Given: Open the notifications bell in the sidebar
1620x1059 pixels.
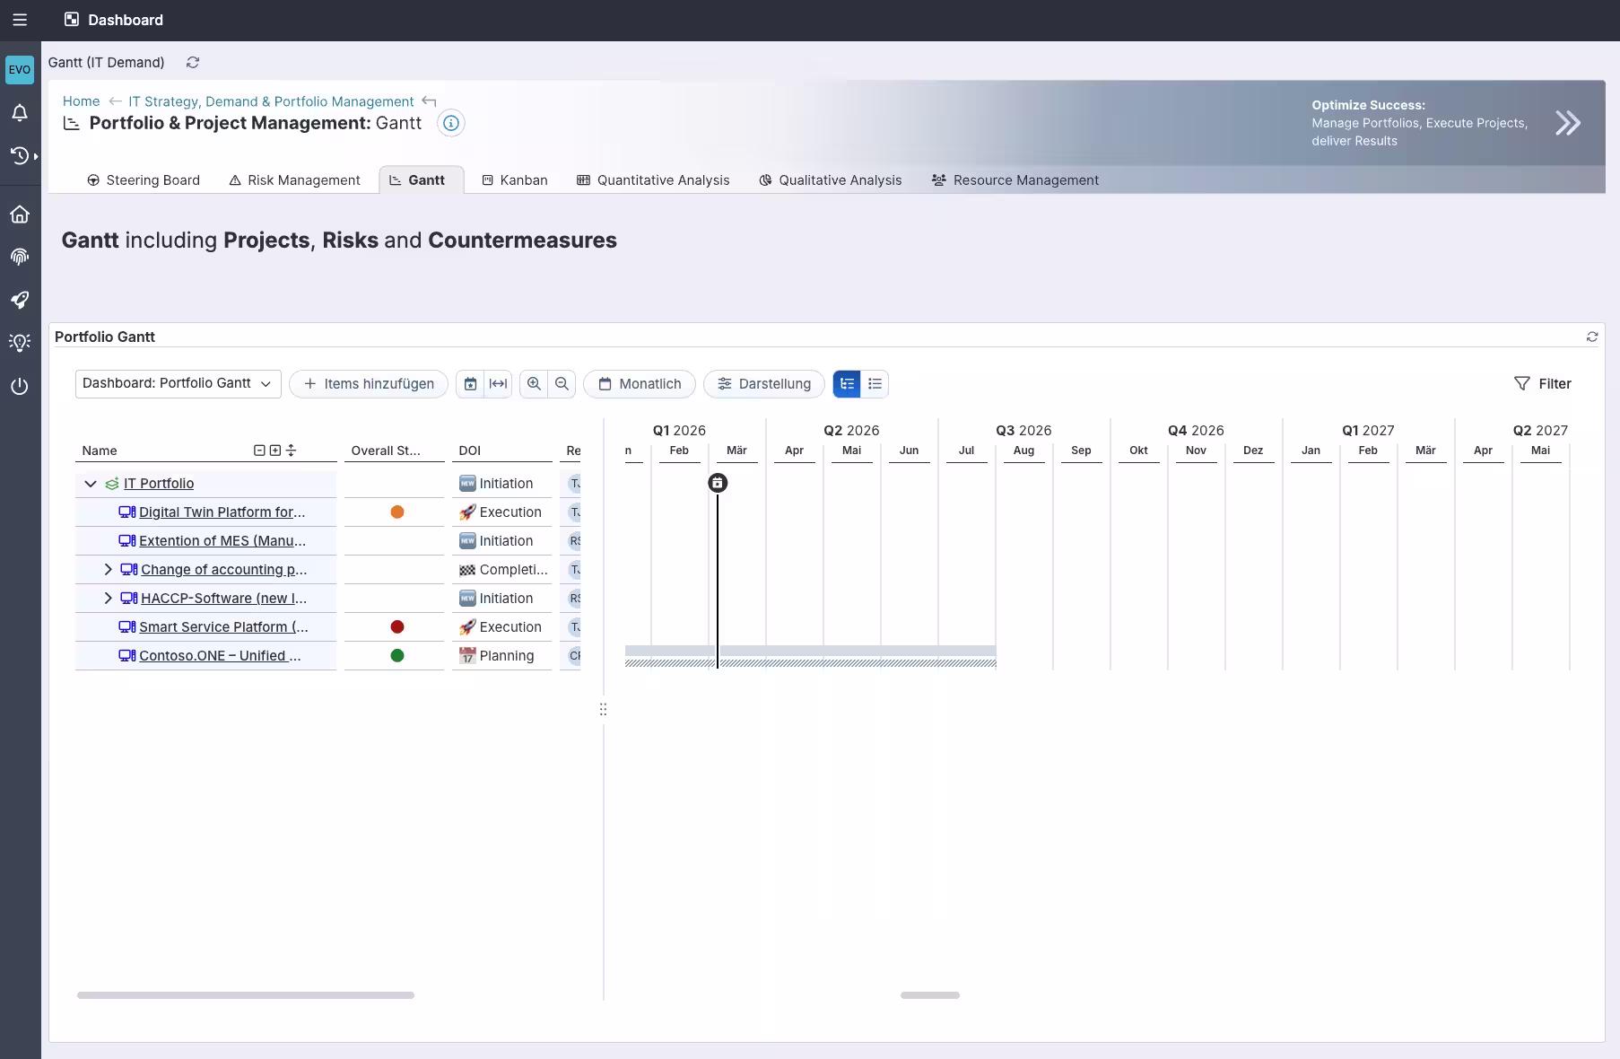Looking at the screenshot, I should (20, 113).
